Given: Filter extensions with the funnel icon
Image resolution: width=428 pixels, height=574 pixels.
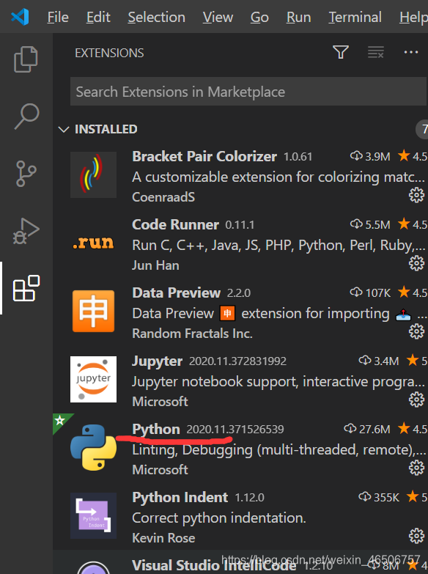Looking at the screenshot, I should click(x=341, y=52).
